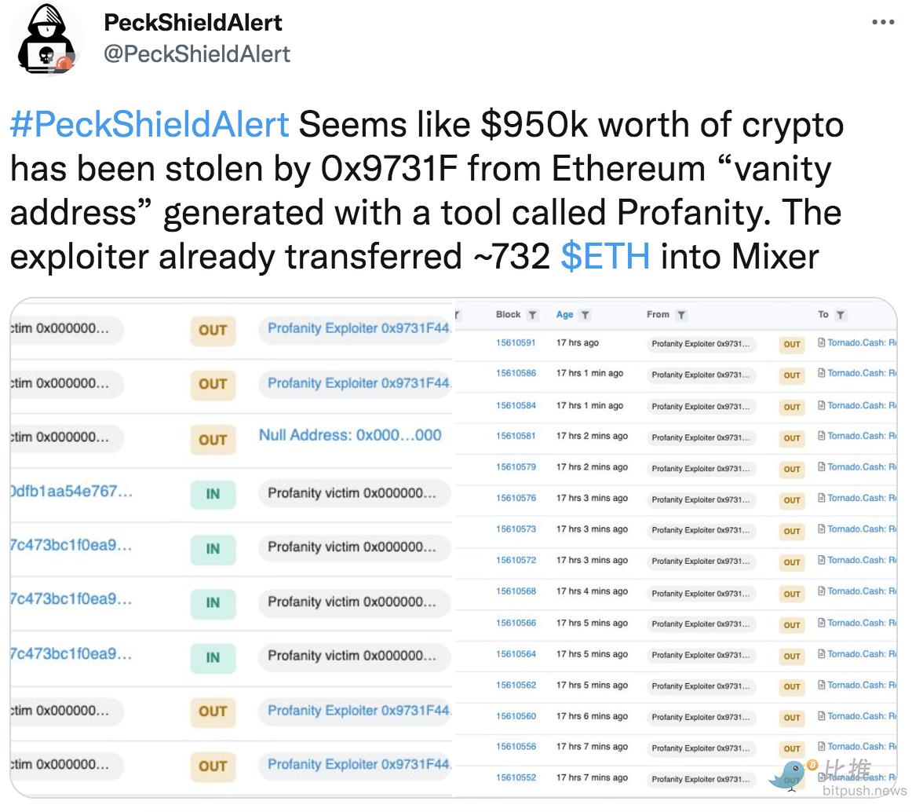Open block 15610591 link
The width and height of the screenshot is (923, 812).
(x=516, y=342)
